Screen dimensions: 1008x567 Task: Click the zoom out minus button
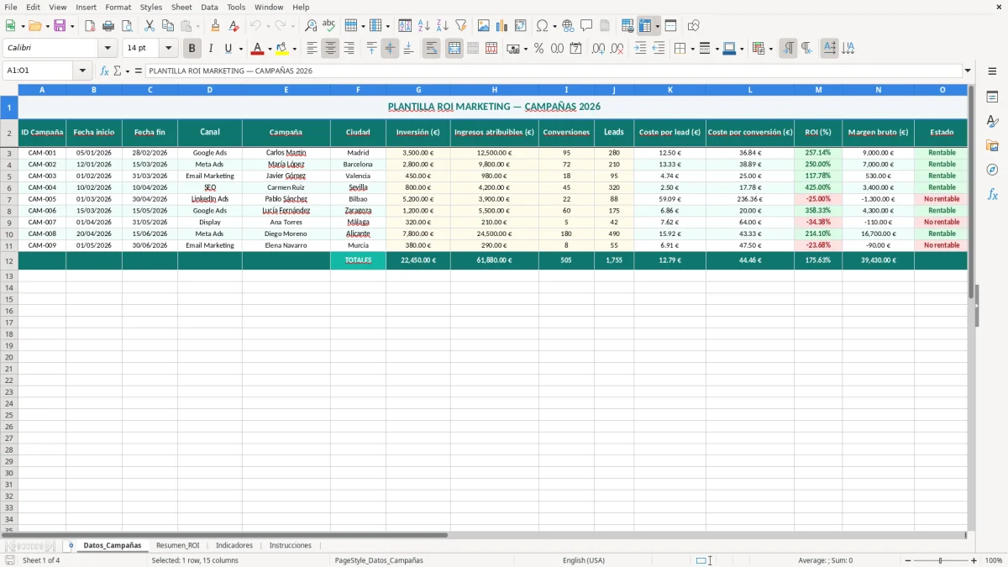pyautogui.click(x=907, y=560)
